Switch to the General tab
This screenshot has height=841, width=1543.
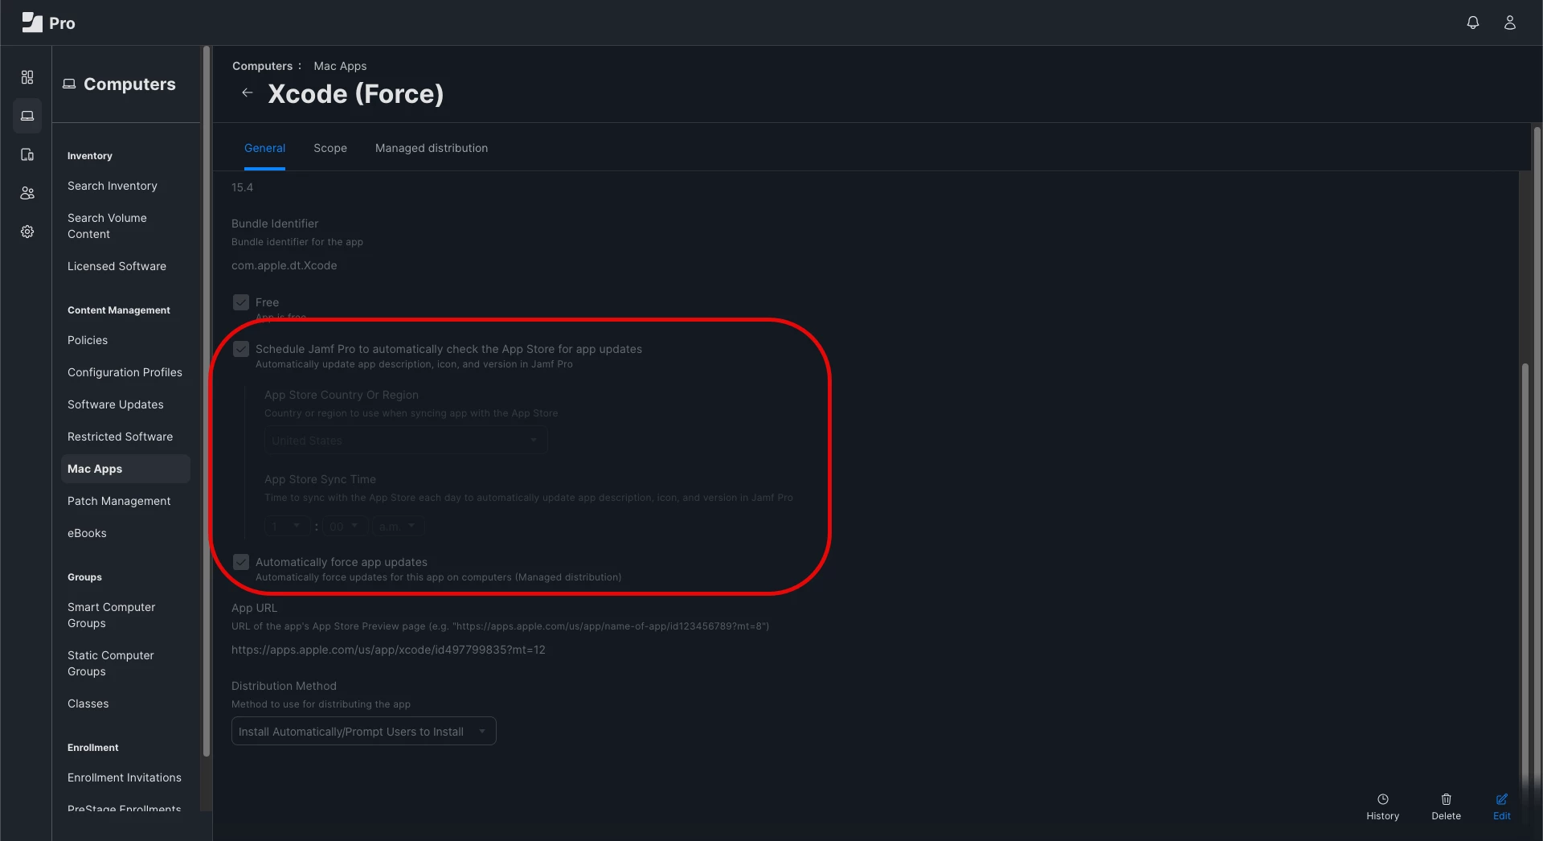click(x=264, y=148)
